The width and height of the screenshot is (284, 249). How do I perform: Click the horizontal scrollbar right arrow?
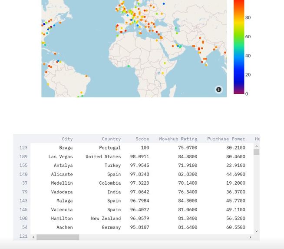click(250, 237)
